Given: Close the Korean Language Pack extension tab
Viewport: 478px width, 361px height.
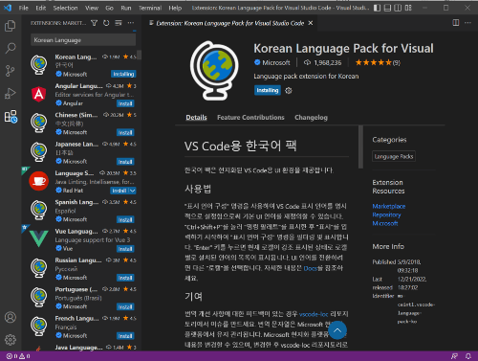Looking at the screenshot, I should (x=311, y=23).
